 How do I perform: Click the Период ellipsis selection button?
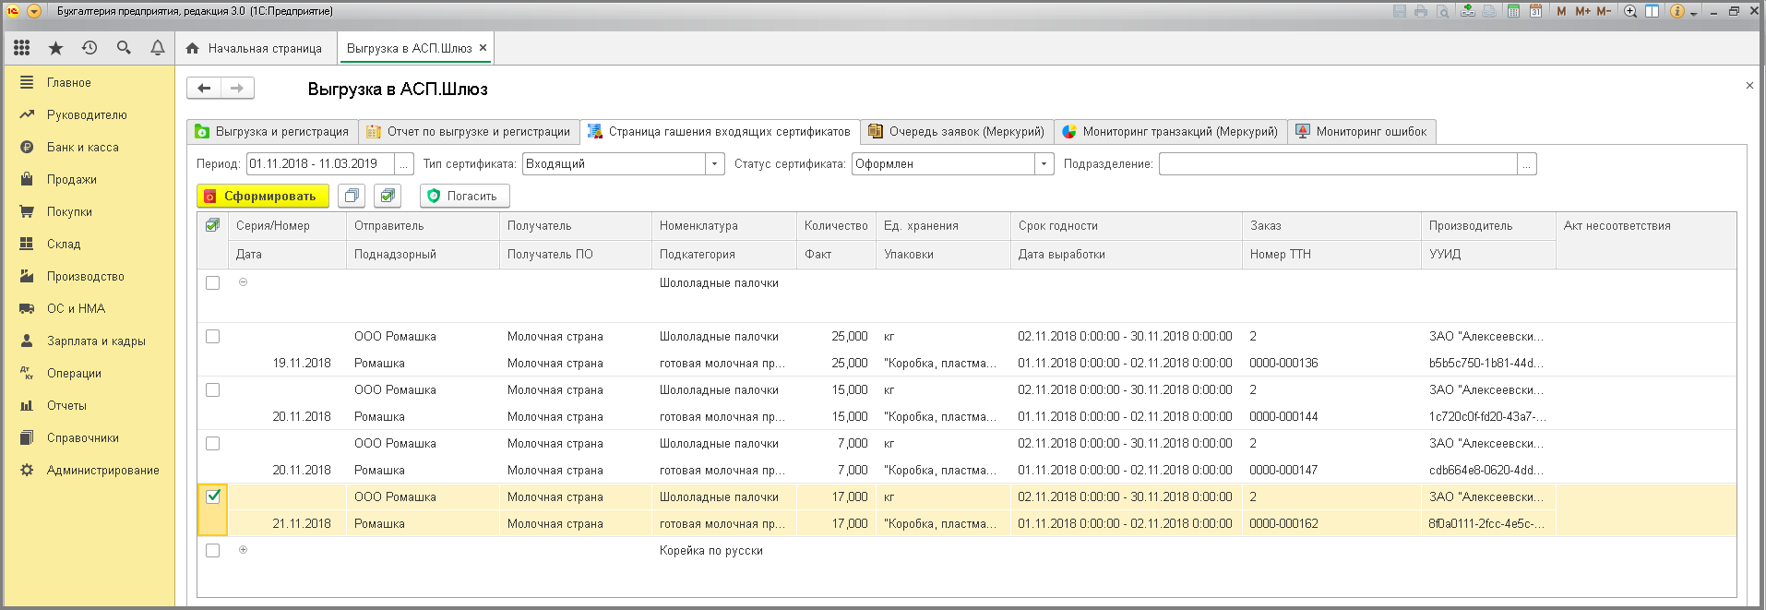[404, 164]
